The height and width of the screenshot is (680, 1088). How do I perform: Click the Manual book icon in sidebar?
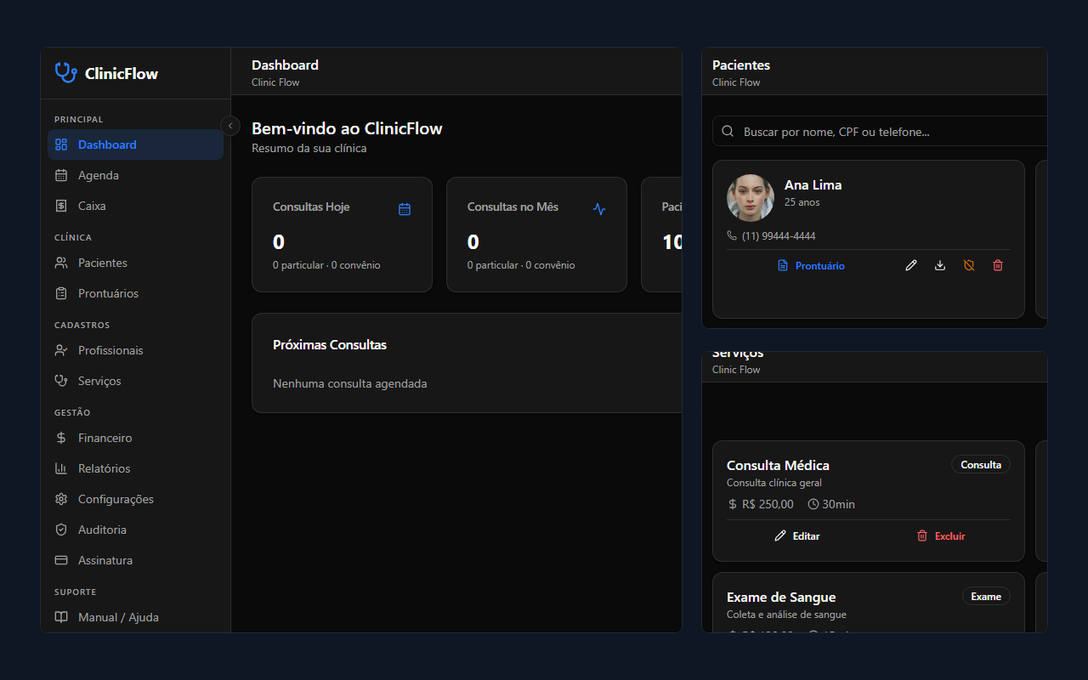pyautogui.click(x=61, y=617)
